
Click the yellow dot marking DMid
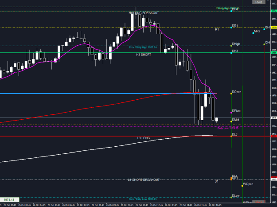coord(231,121)
